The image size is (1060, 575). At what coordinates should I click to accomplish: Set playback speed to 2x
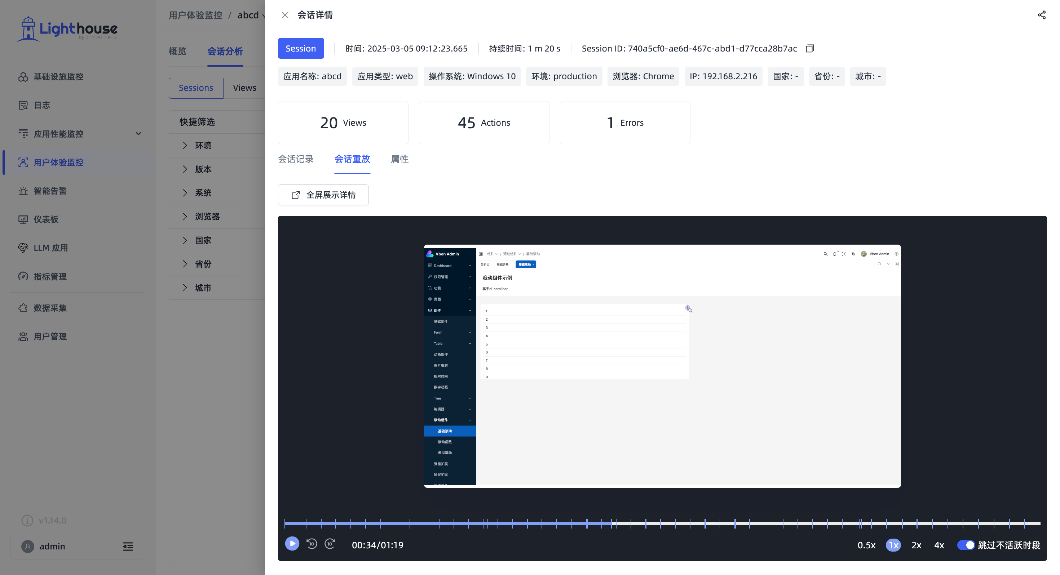[x=916, y=545]
